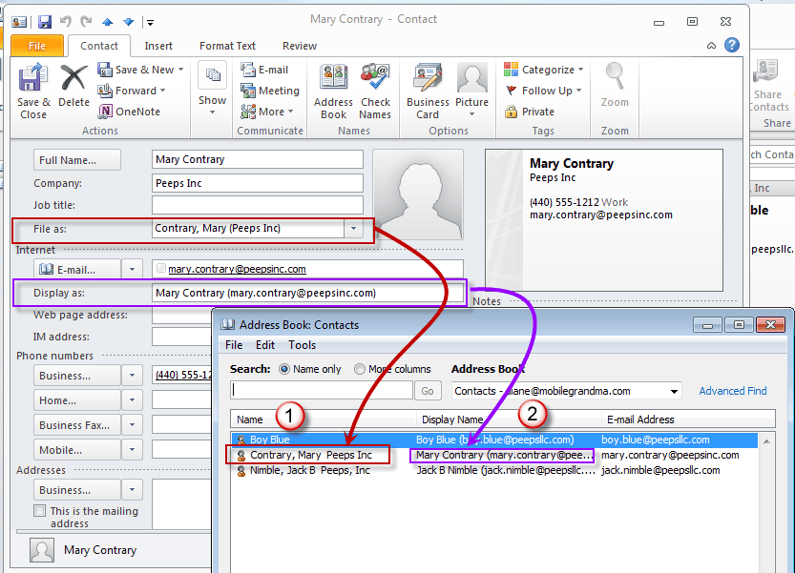Viewport: 795px width, 573px height.
Task: Click the Full Name... button
Action: (77, 160)
